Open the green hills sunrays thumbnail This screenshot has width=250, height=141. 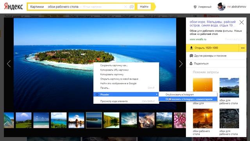pos(164,120)
